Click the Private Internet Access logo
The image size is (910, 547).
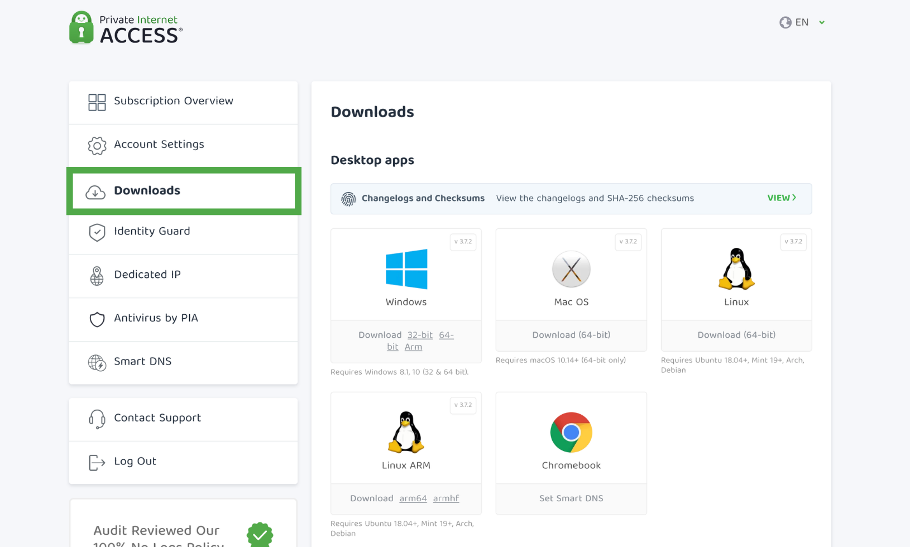coord(126,27)
